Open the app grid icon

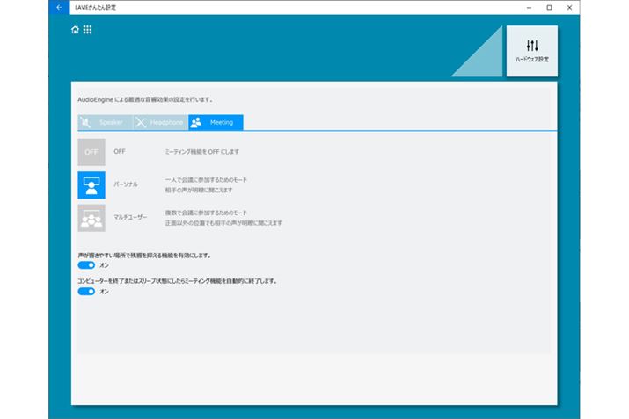coord(87,30)
